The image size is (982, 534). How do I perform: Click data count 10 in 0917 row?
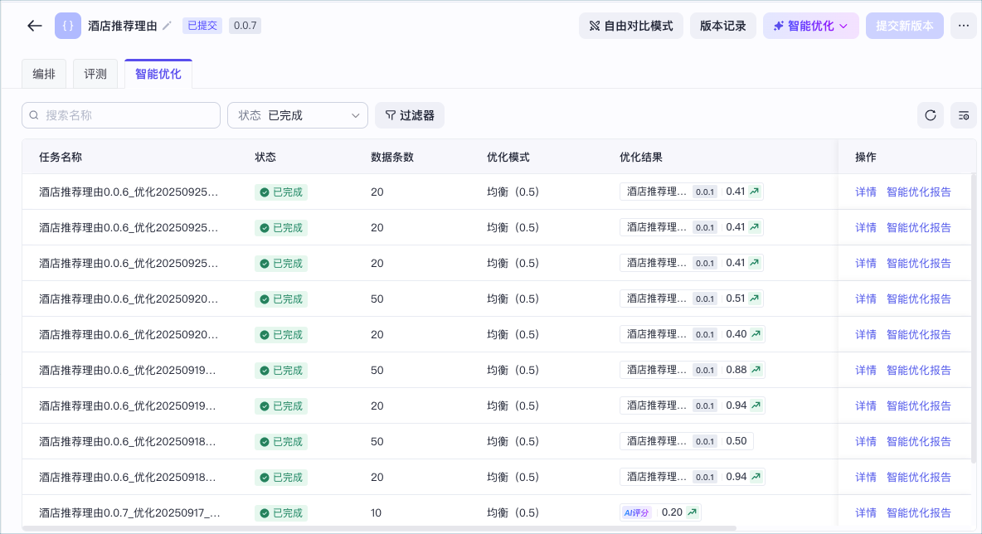pyautogui.click(x=376, y=512)
